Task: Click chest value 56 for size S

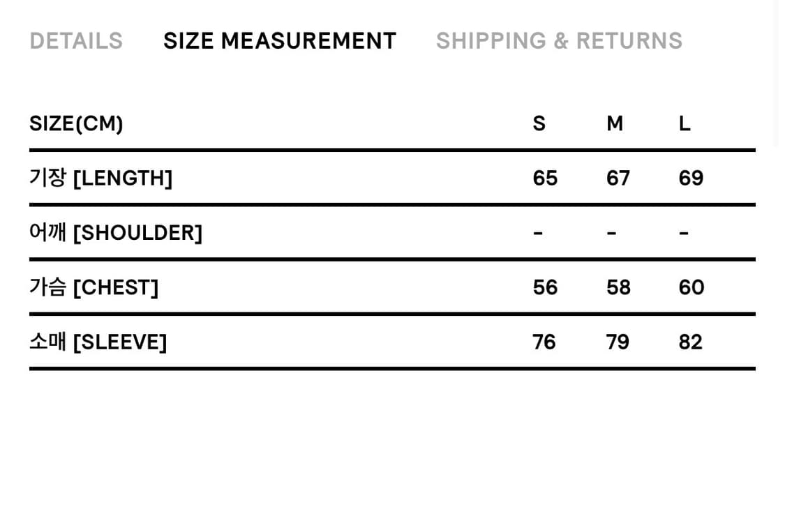Action: (545, 287)
